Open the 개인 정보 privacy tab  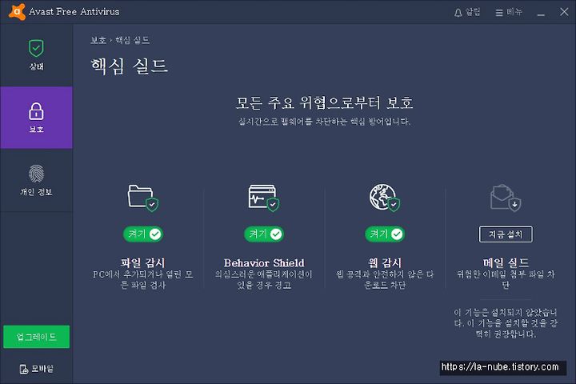click(x=36, y=181)
